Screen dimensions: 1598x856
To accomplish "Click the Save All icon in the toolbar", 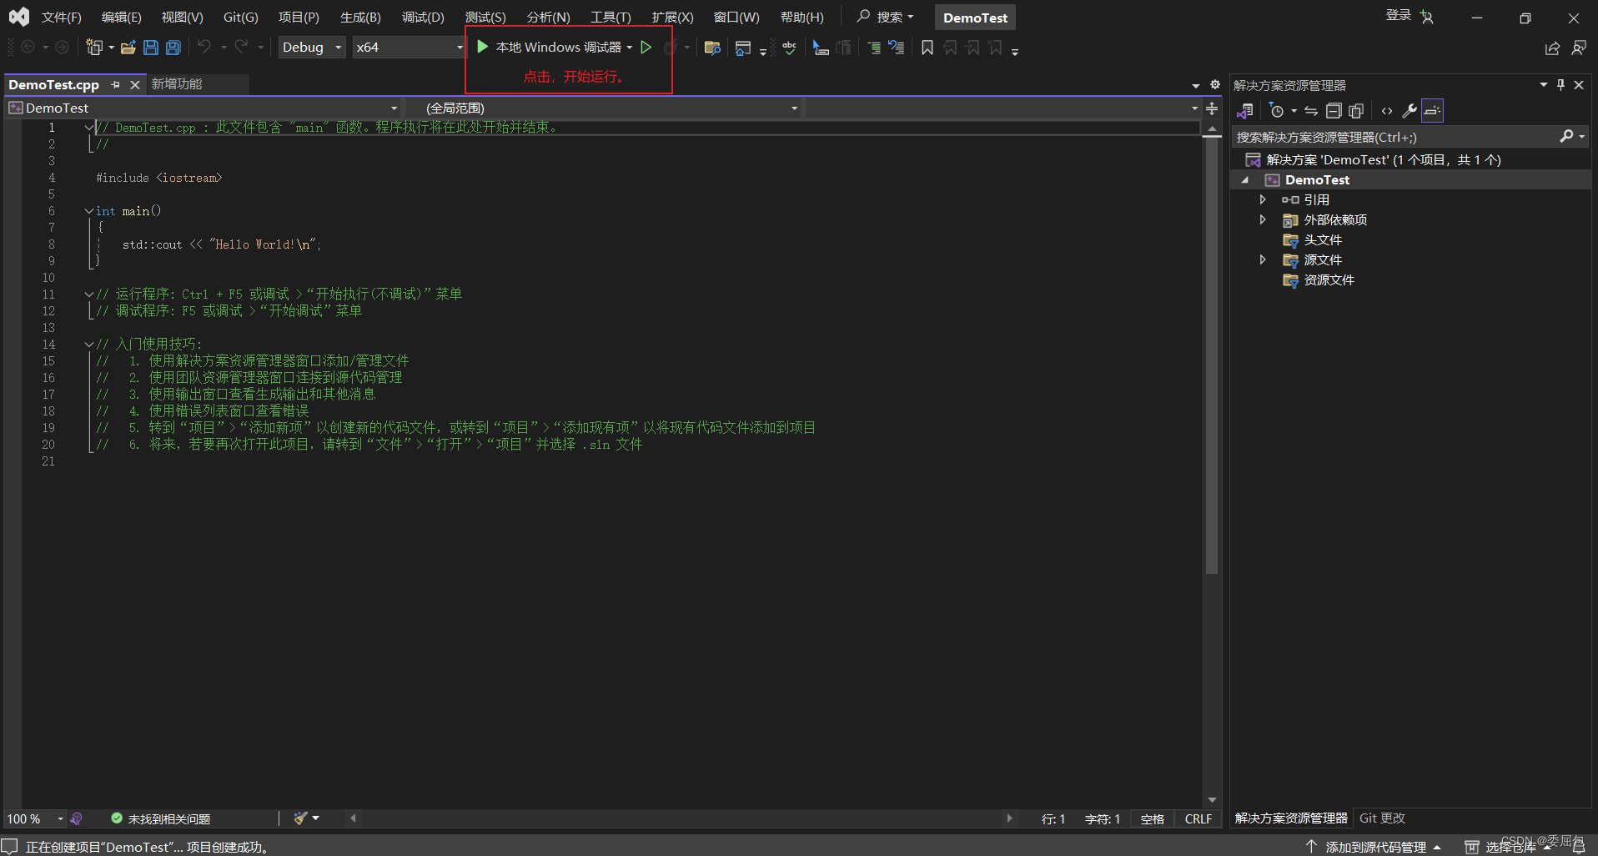I will (x=173, y=48).
